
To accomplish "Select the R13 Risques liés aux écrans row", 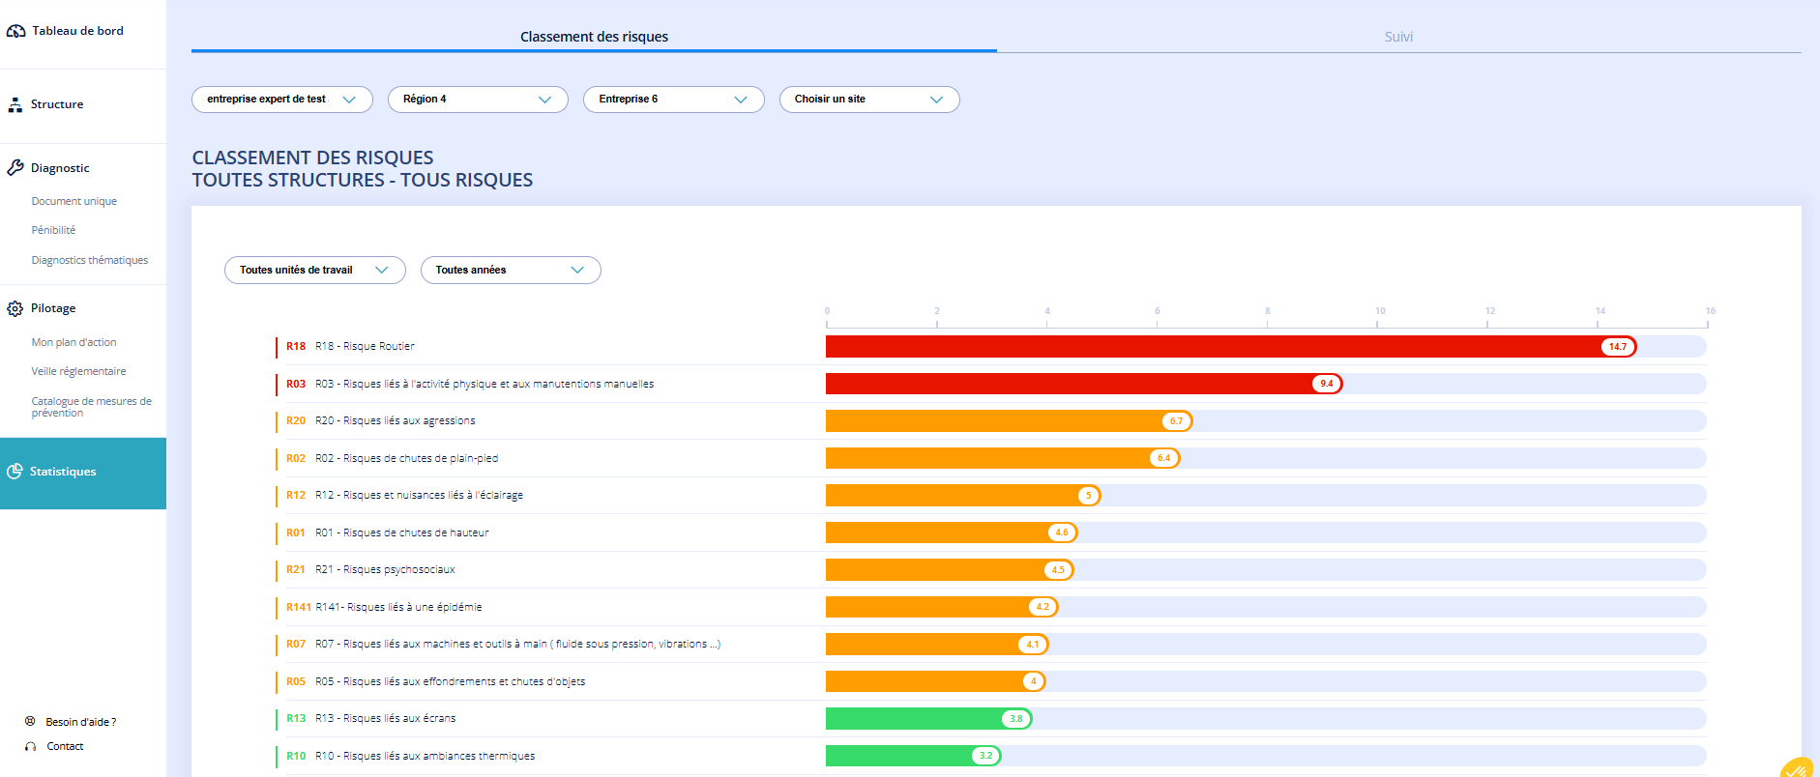I will (x=990, y=719).
